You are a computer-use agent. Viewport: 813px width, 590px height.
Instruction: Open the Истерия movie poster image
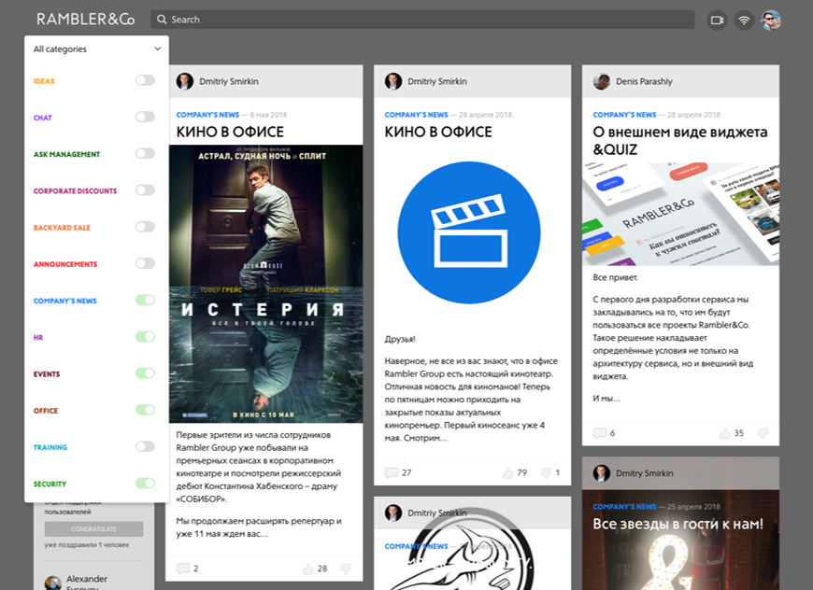click(x=266, y=284)
